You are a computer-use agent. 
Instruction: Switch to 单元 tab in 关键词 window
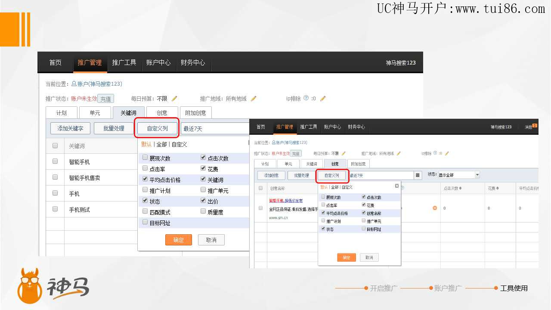[95, 113]
